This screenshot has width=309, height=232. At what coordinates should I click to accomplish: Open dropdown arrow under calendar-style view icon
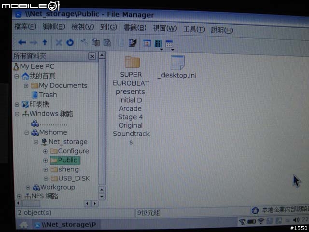point(173,49)
